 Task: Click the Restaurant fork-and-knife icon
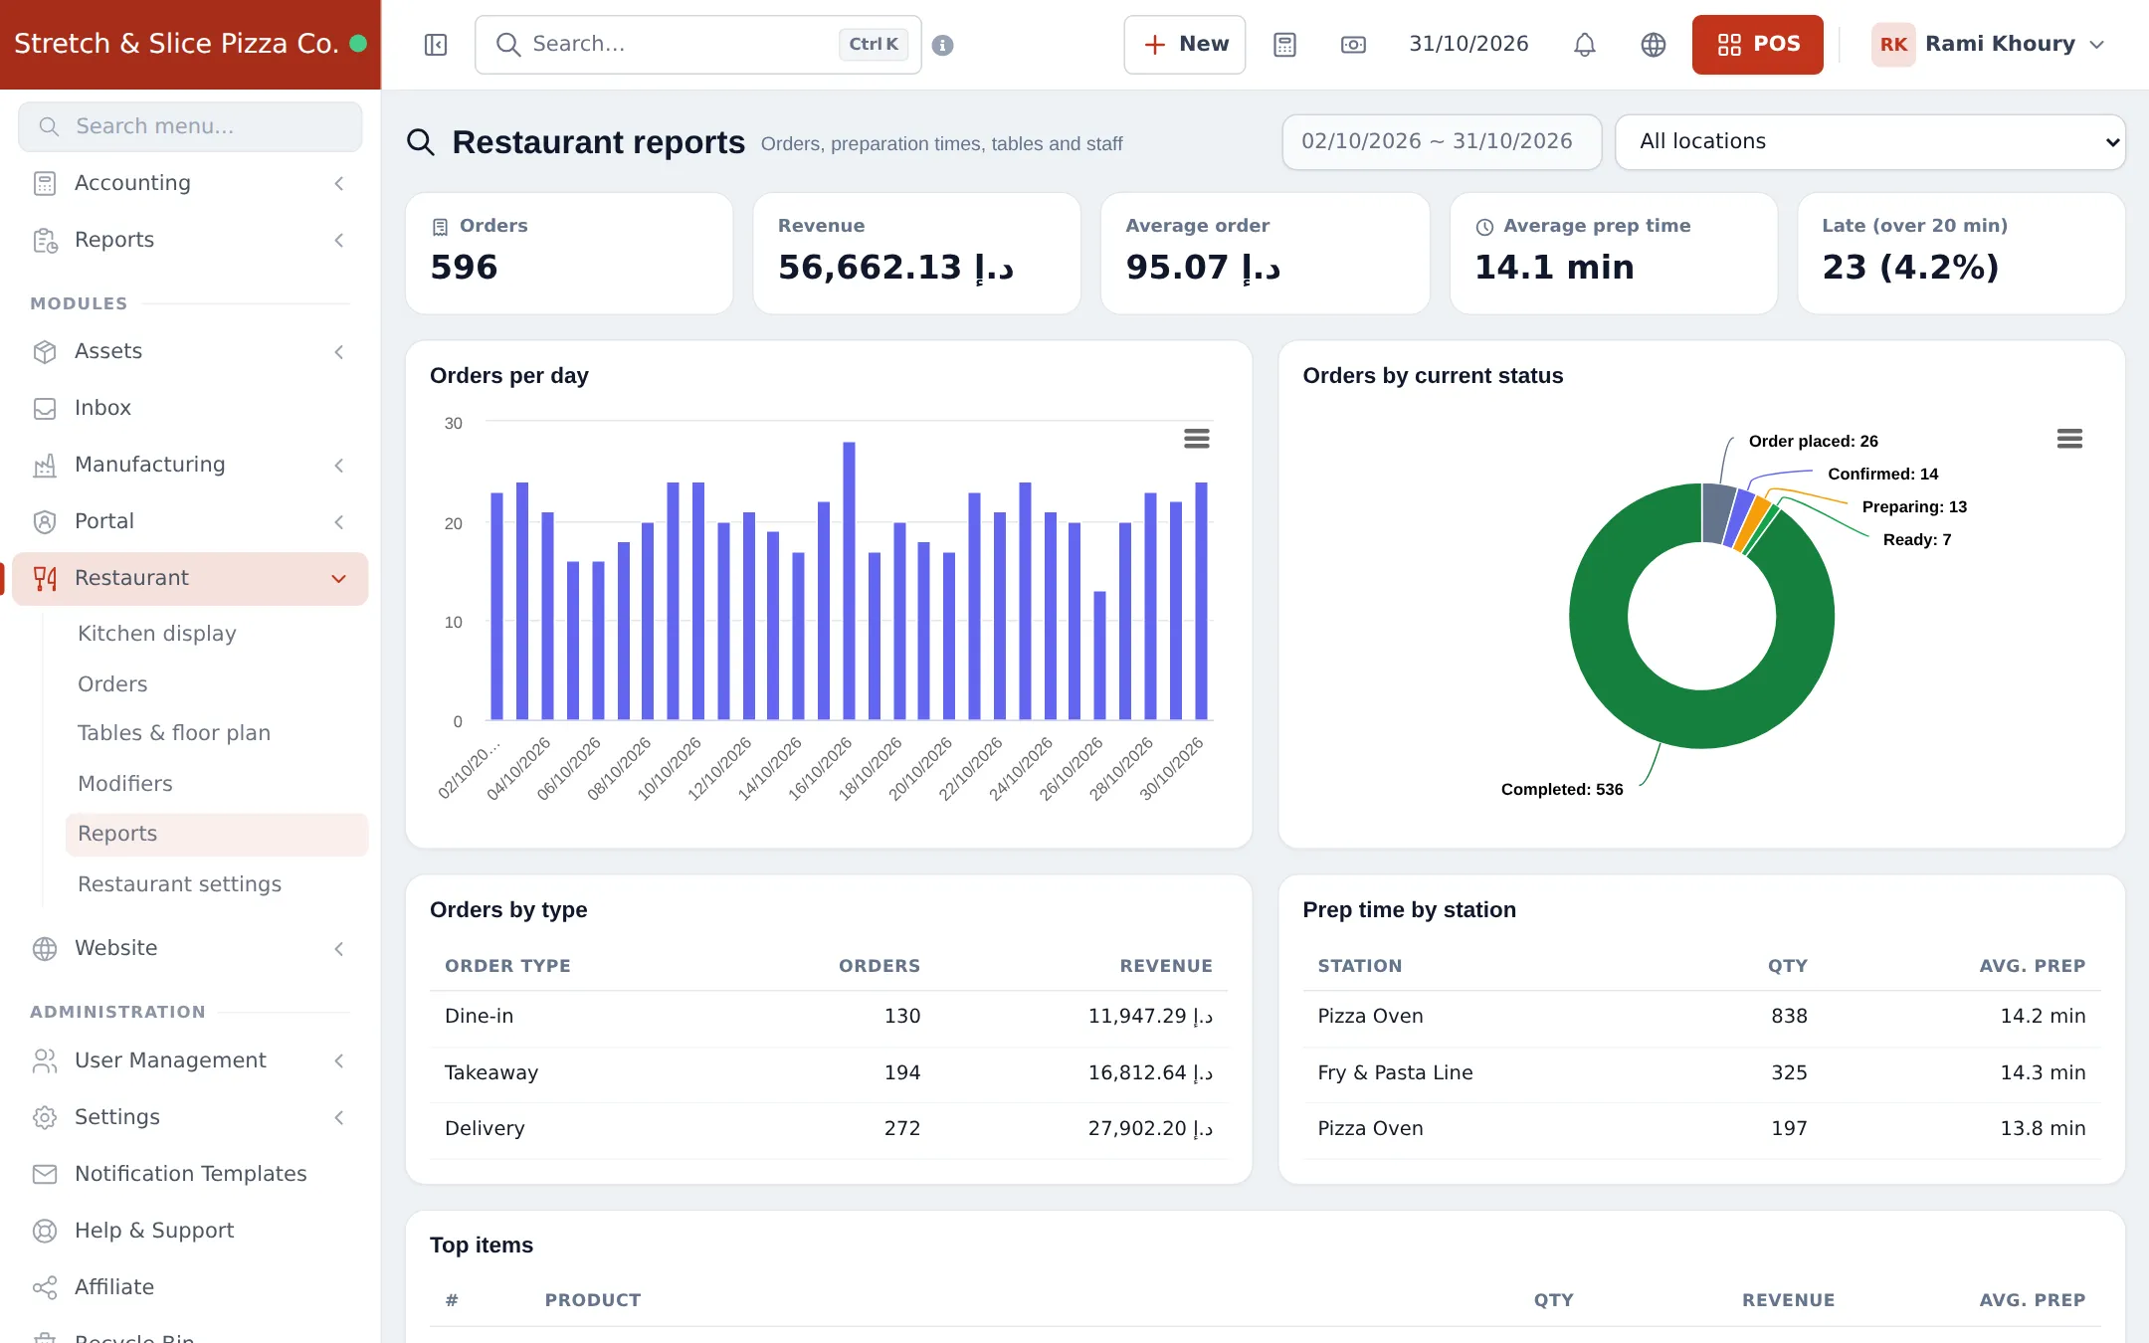[x=45, y=578]
